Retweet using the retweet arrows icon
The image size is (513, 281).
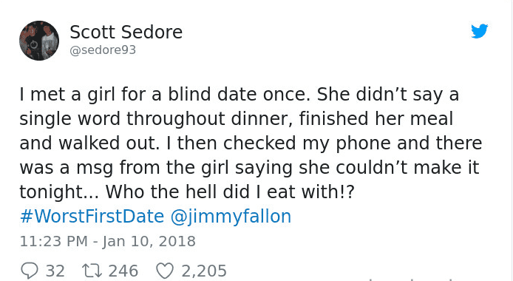pyautogui.click(x=92, y=271)
